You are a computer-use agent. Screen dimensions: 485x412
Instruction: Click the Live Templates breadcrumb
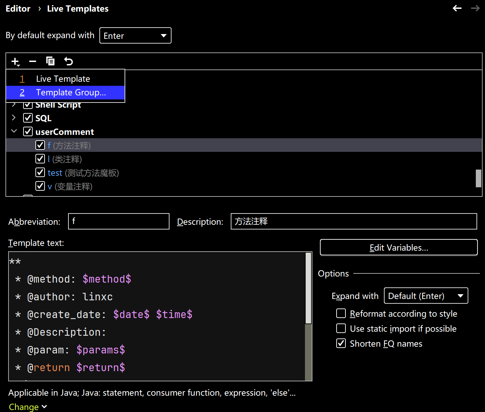coord(78,9)
